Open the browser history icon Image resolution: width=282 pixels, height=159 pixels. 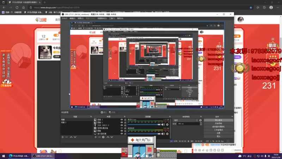tap(264, 7)
